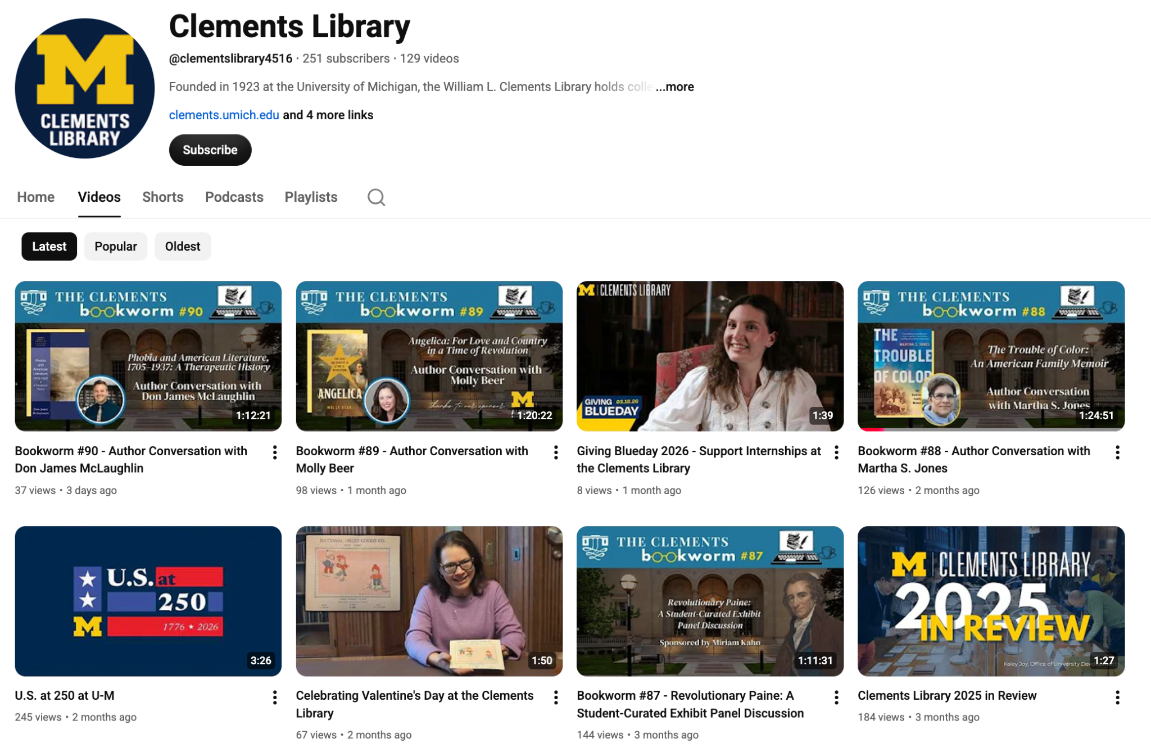Open more options for Bookworm #87 video
The image size is (1151, 752).
[x=836, y=697]
